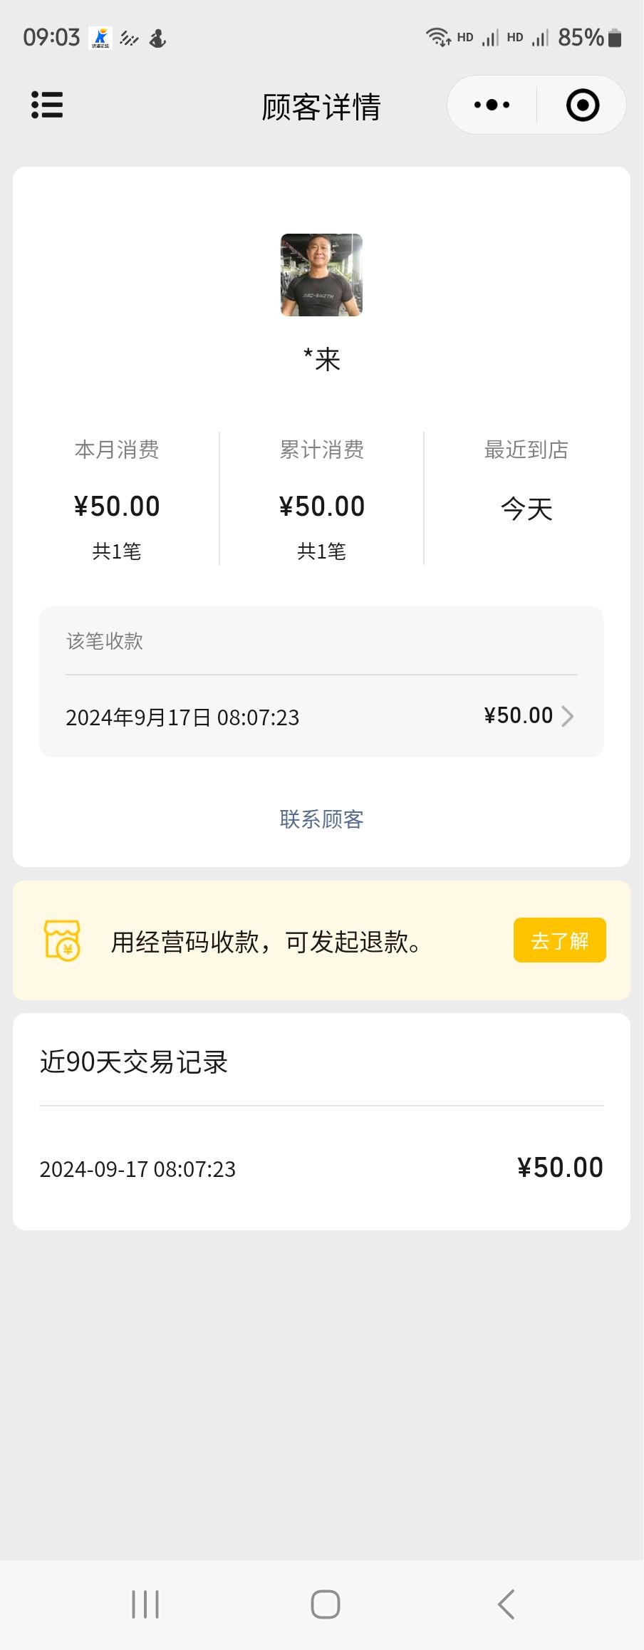Tap the 去了解 button

(559, 940)
